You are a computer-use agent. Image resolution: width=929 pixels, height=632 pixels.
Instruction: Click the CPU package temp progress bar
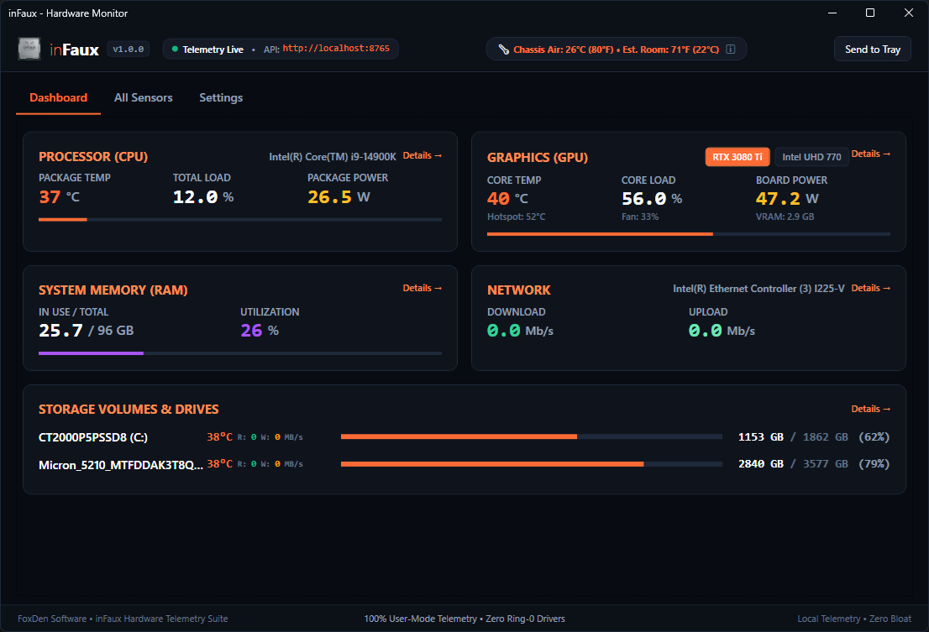[240, 220]
